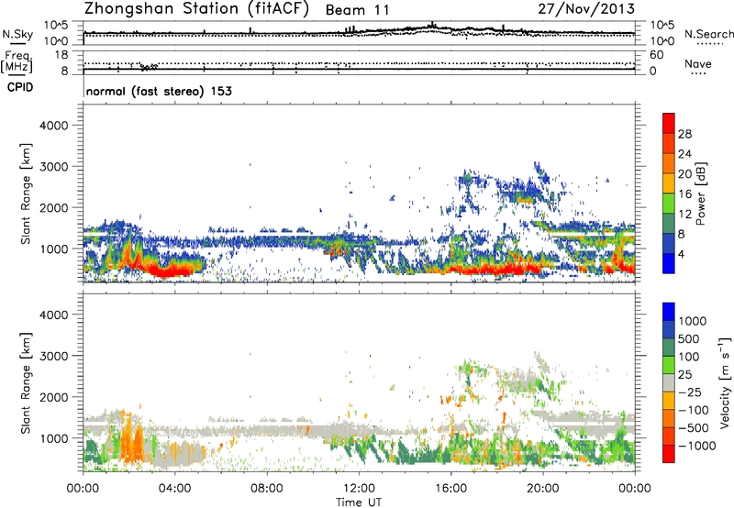Click the left '10^5' noise axis tick
This screenshot has width=734, height=508.
(x=56, y=25)
